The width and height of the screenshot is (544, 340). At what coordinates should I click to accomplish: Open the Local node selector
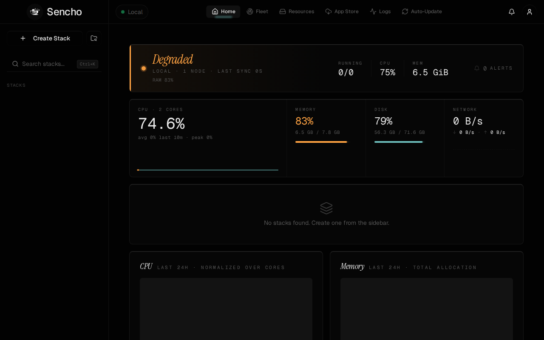coord(132,12)
